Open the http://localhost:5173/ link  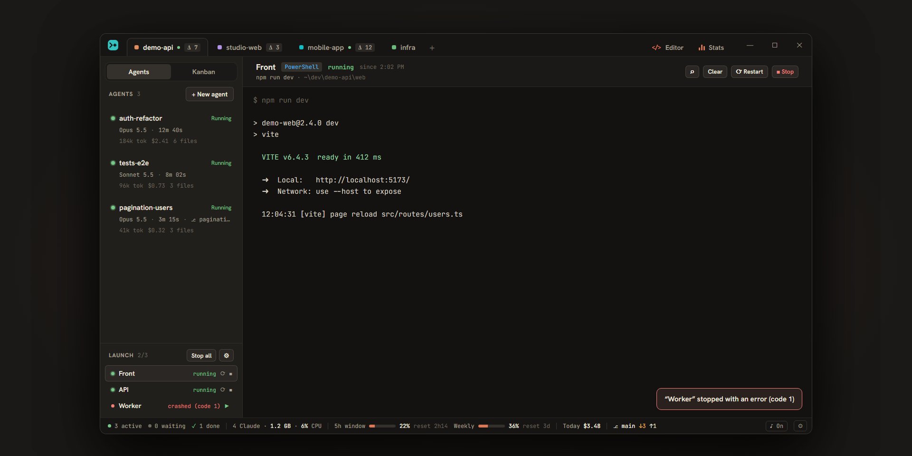pyautogui.click(x=362, y=180)
